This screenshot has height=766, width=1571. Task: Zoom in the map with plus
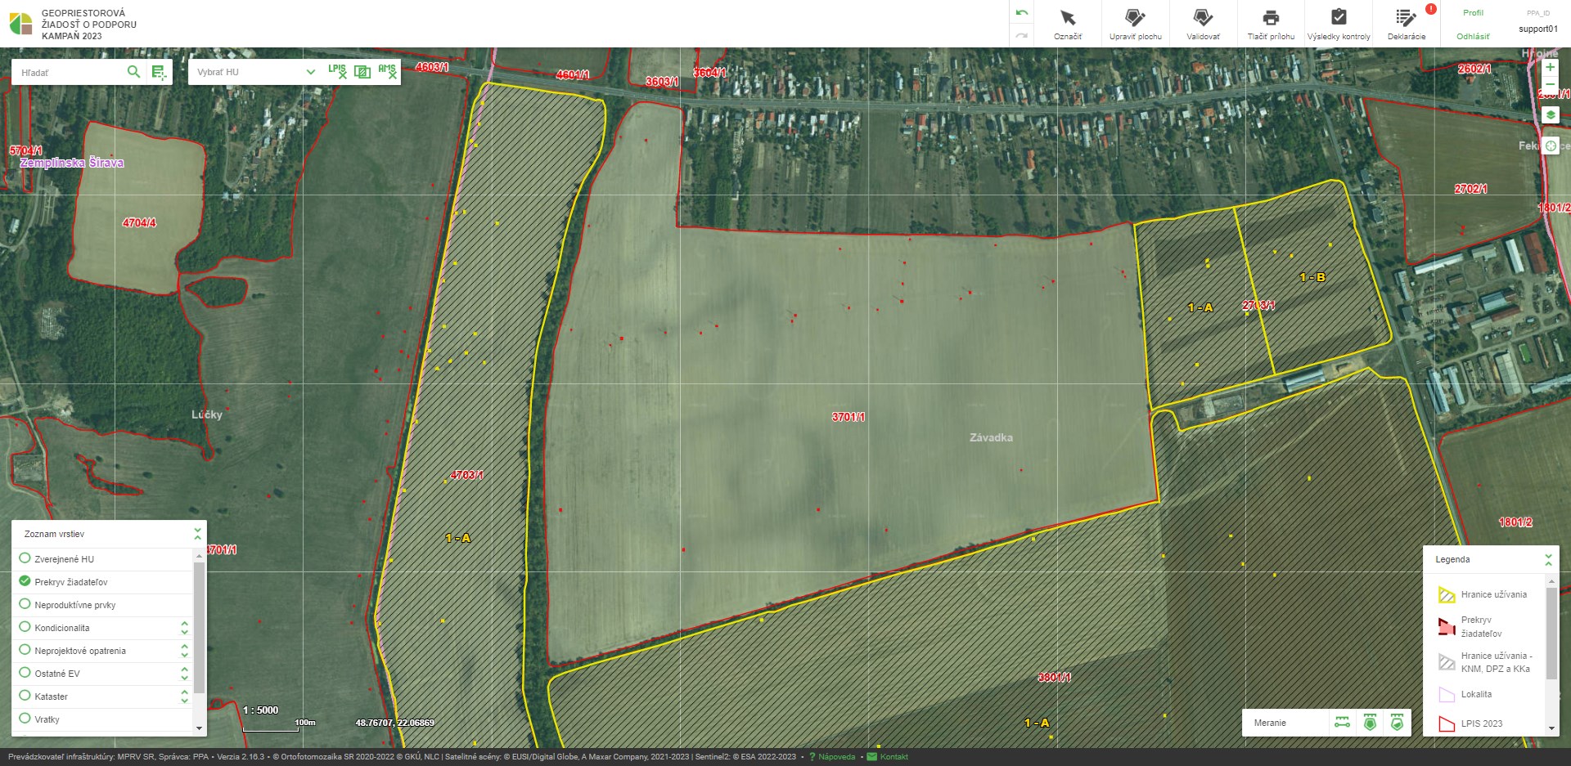[1550, 66]
